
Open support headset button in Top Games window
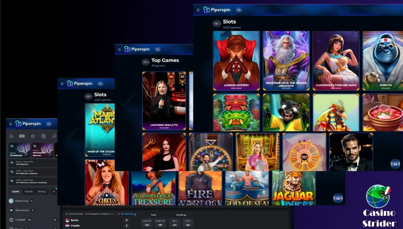click(x=395, y=164)
